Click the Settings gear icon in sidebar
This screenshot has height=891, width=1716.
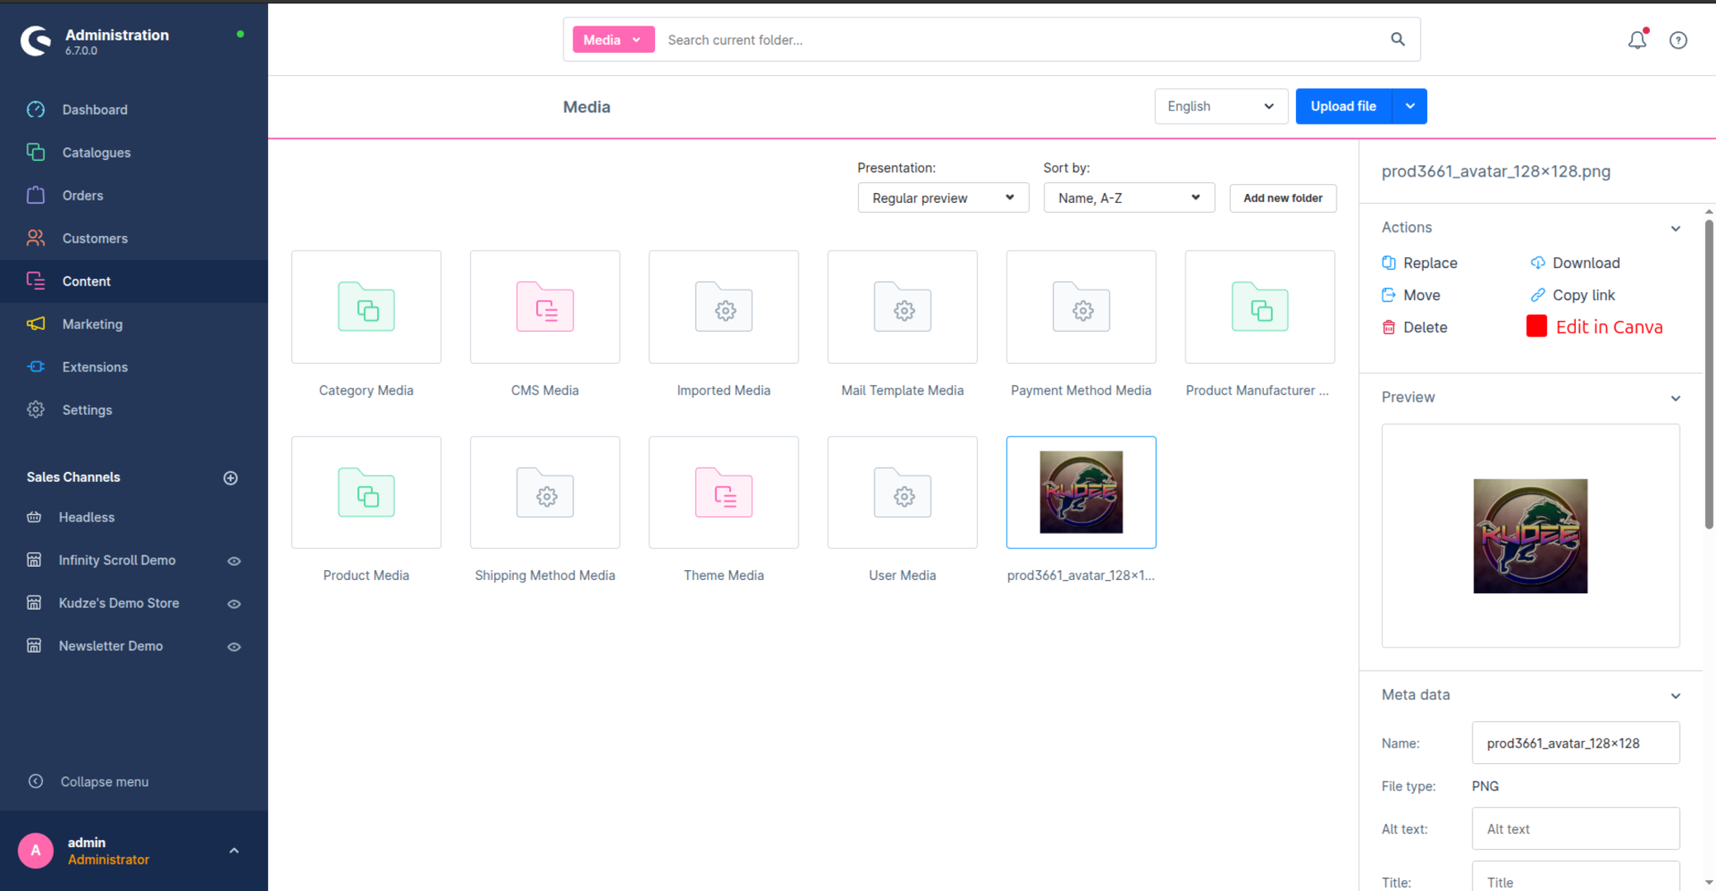tap(35, 410)
